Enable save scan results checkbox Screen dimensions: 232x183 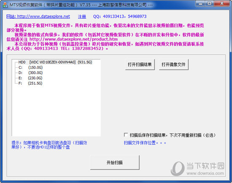point(126,135)
